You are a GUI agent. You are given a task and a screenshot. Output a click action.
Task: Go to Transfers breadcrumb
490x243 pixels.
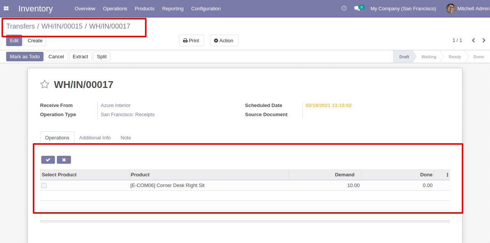point(21,26)
